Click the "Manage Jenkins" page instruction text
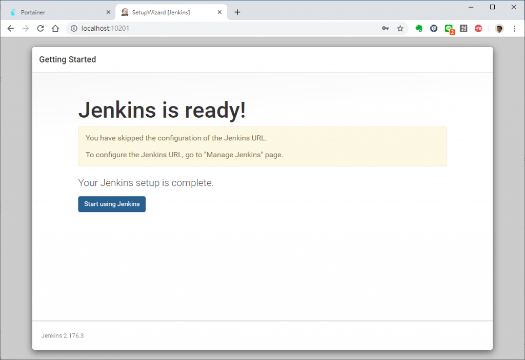Image resolution: width=525 pixels, height=360 pixels. click(184, 155)
